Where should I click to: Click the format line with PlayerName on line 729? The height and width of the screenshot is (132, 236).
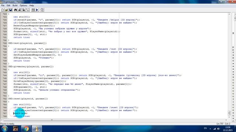pyautogui.click(x=67, y=32)
